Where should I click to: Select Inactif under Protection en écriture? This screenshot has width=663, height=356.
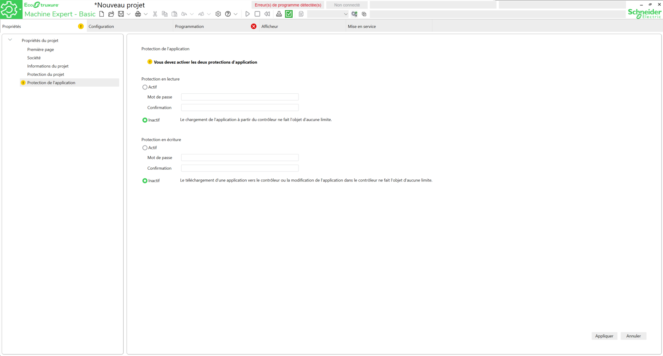click(x=145, y=181)
